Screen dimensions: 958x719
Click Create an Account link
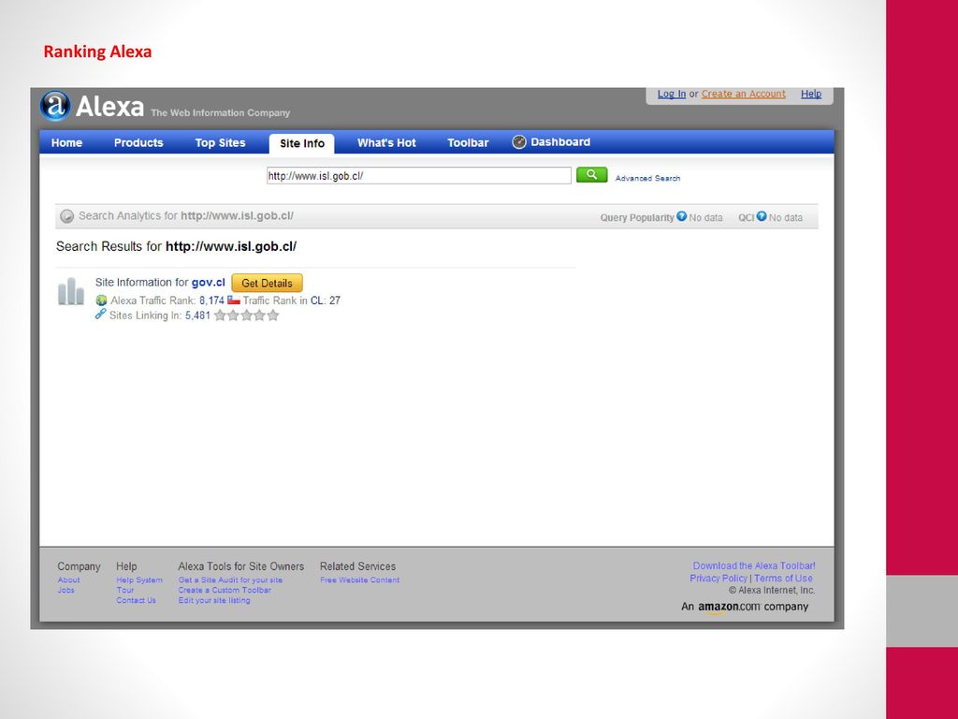(x=744, y=94)
